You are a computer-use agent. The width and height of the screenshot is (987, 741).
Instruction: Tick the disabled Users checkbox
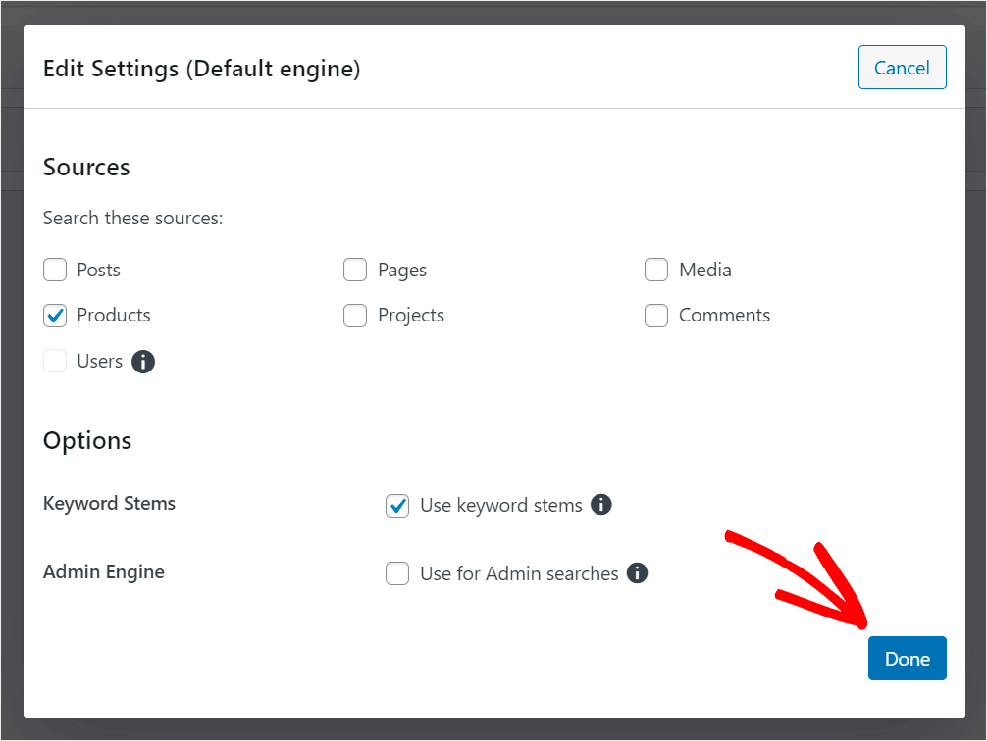pos(55,361)
